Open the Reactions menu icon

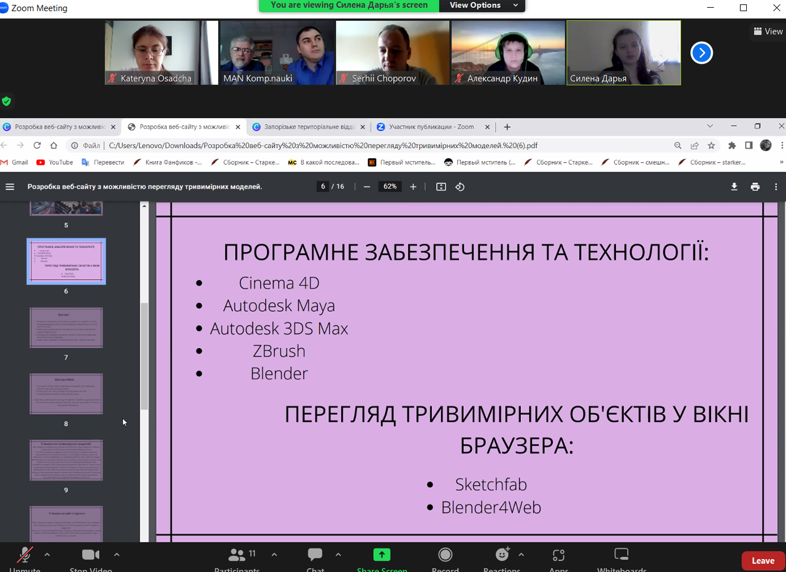tap(502, 555)
